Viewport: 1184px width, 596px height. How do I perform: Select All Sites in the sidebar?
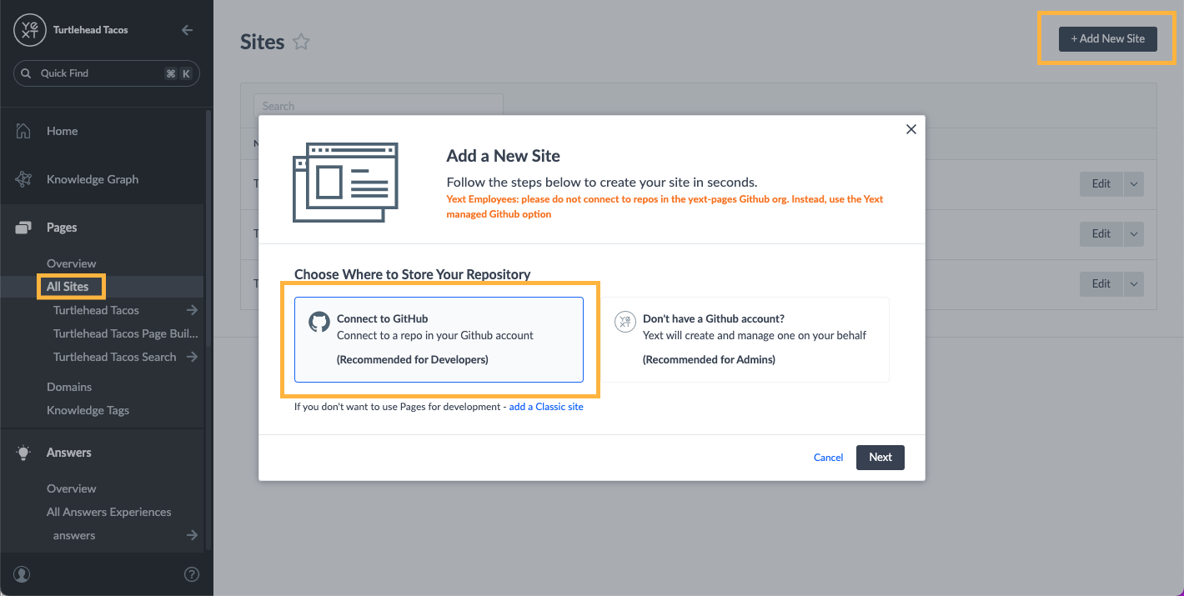(x=68, y=287)
